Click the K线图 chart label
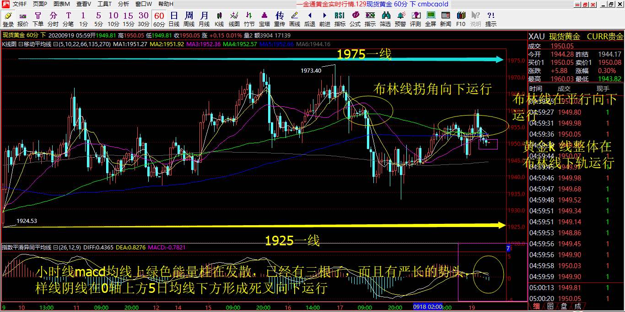The height and width of the screenshot is (312, 625). point(9,44)
